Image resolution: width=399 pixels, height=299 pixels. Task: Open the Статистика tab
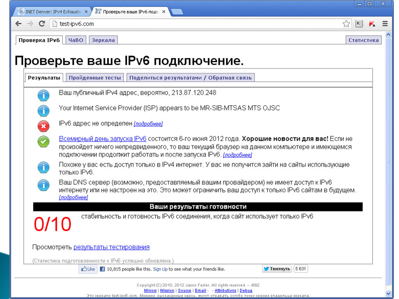point(363,40)
